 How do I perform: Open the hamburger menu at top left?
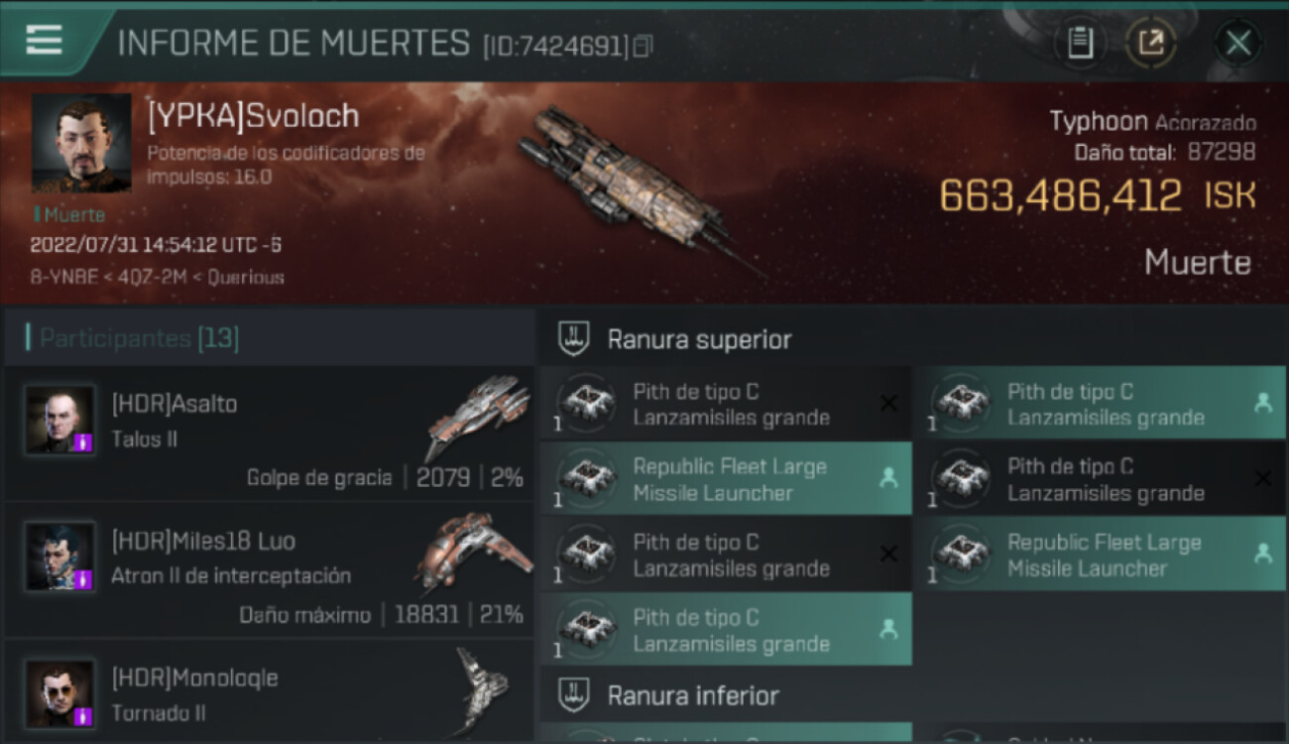point(45,40)
